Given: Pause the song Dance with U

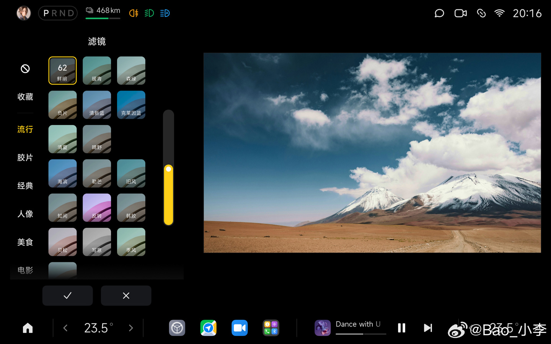Looking at the screenshot, I should 401,328.
